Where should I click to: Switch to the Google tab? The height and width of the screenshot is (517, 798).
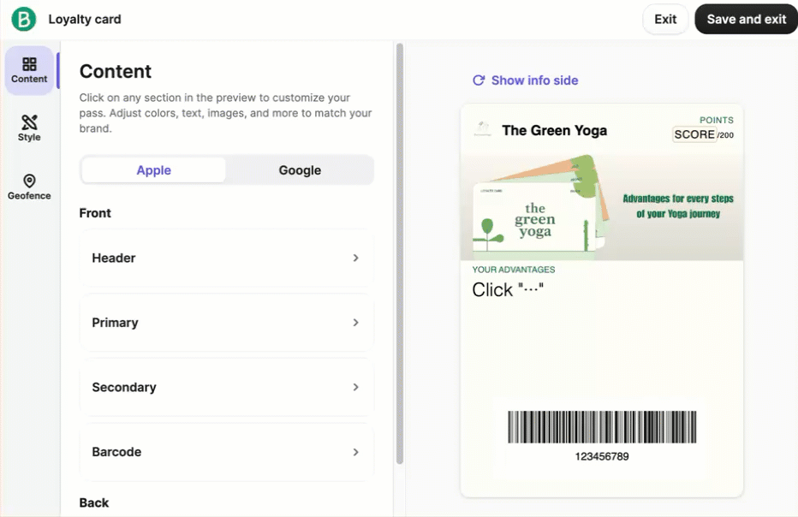pos(300,170)
